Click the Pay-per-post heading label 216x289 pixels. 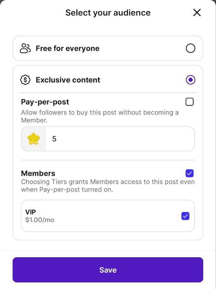(45, 102)
